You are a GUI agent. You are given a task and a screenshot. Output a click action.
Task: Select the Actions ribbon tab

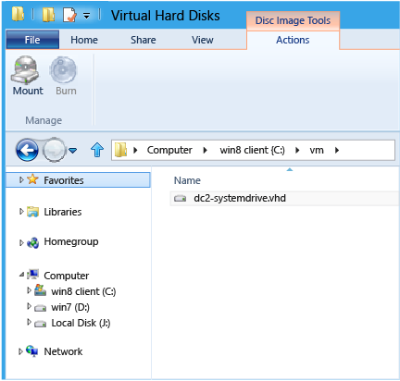293,40
